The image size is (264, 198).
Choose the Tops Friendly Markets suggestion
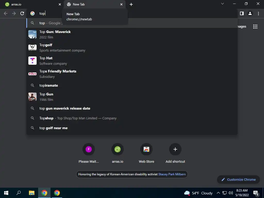(132, 74)
